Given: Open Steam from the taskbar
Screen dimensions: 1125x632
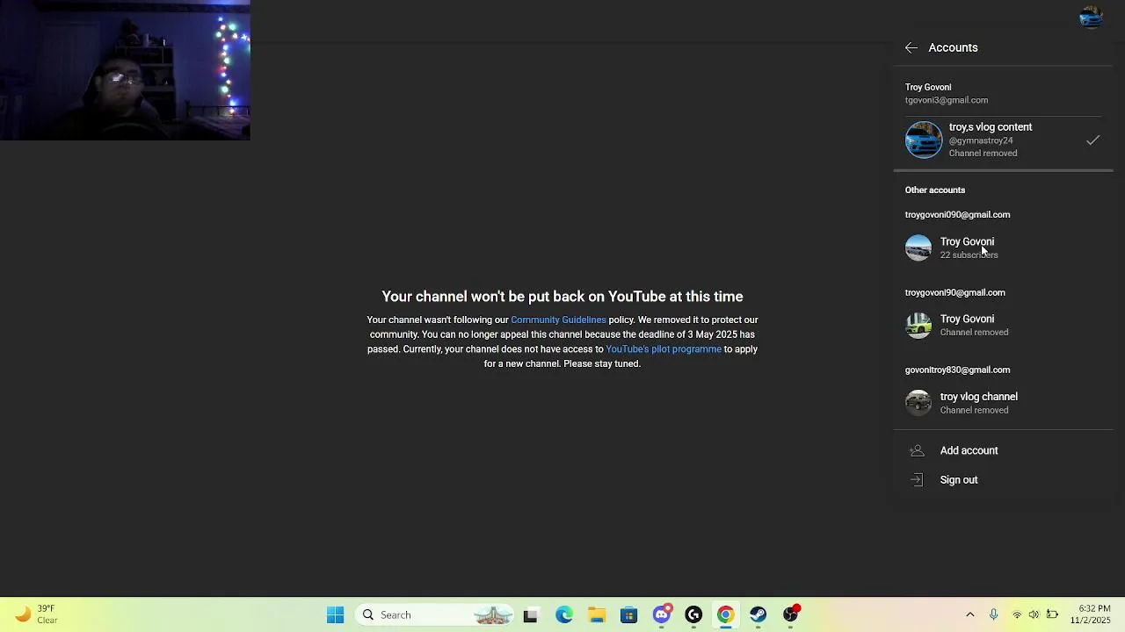Looking at the screenshot, I should [758, 615].
